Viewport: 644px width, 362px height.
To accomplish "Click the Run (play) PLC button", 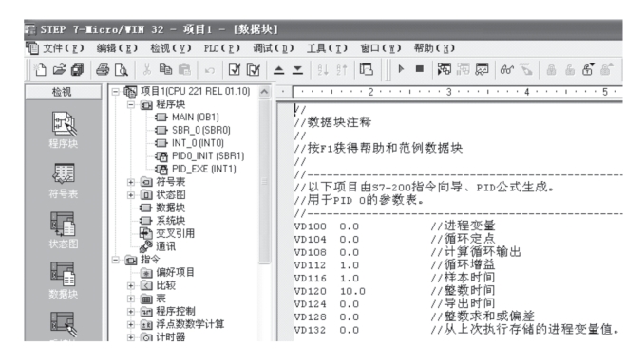I will click(401, 69).
